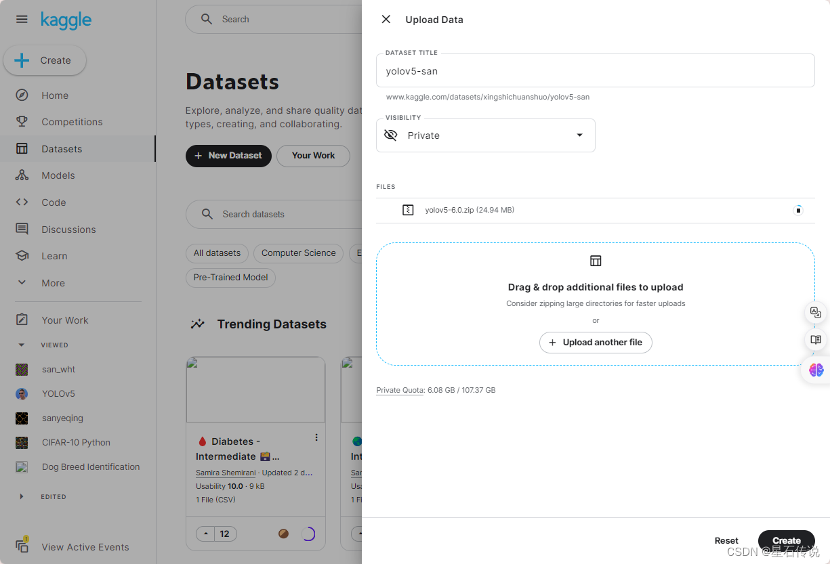Image resolution: width=830 pixels, height=564 pixels.
Task: Expand the Edited section arrow
Action: 21,496
